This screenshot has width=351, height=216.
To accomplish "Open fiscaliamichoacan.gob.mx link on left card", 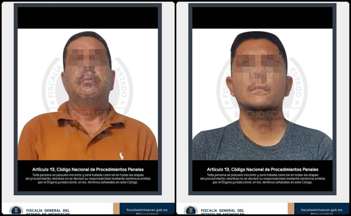I will coord(147,210).
